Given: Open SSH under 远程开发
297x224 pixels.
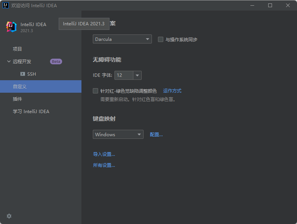Looking at the screenshot, I should point(41,74).
